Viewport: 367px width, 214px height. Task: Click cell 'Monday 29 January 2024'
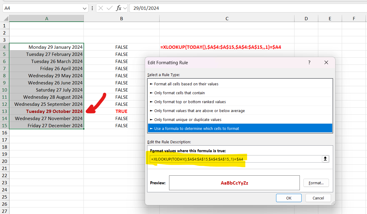[47, 47]
